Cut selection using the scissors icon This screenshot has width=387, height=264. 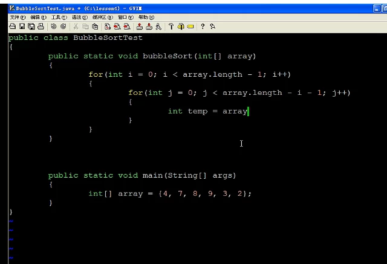click(76, 27)
